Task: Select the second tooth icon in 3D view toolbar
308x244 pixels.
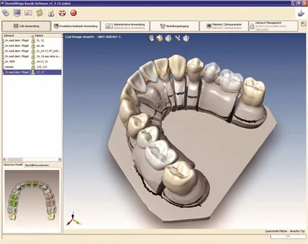Action: (x=160, y=38)
